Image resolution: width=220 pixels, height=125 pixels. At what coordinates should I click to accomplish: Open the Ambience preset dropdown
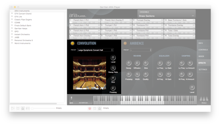click(141, 50)
